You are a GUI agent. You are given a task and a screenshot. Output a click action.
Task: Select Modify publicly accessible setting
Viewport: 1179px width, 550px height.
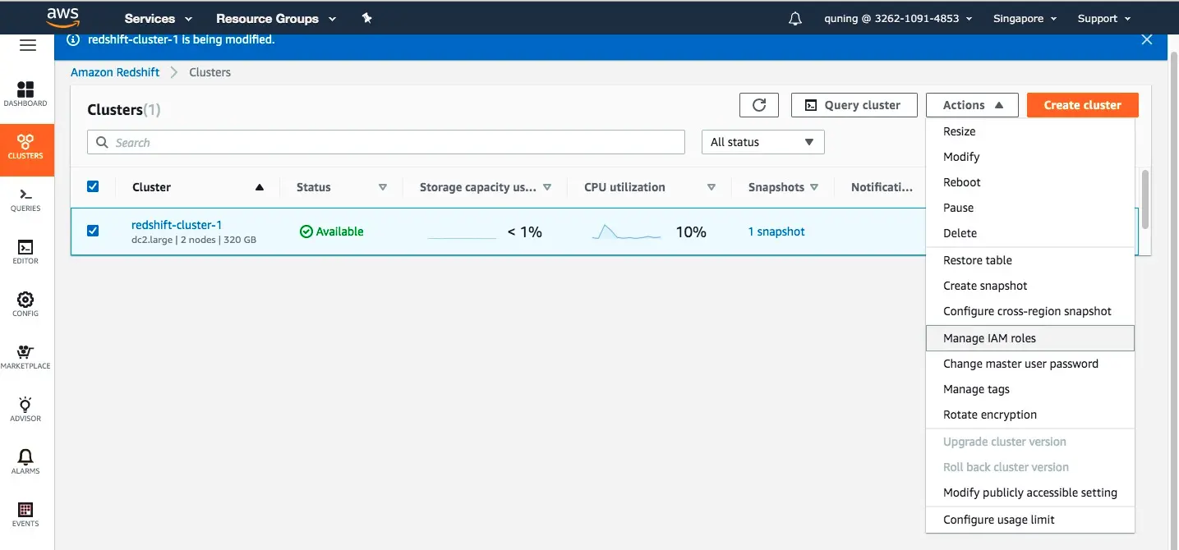point(1030,493)
